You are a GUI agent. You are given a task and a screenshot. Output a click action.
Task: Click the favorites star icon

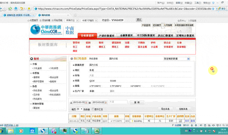click(x=29, y=8)
